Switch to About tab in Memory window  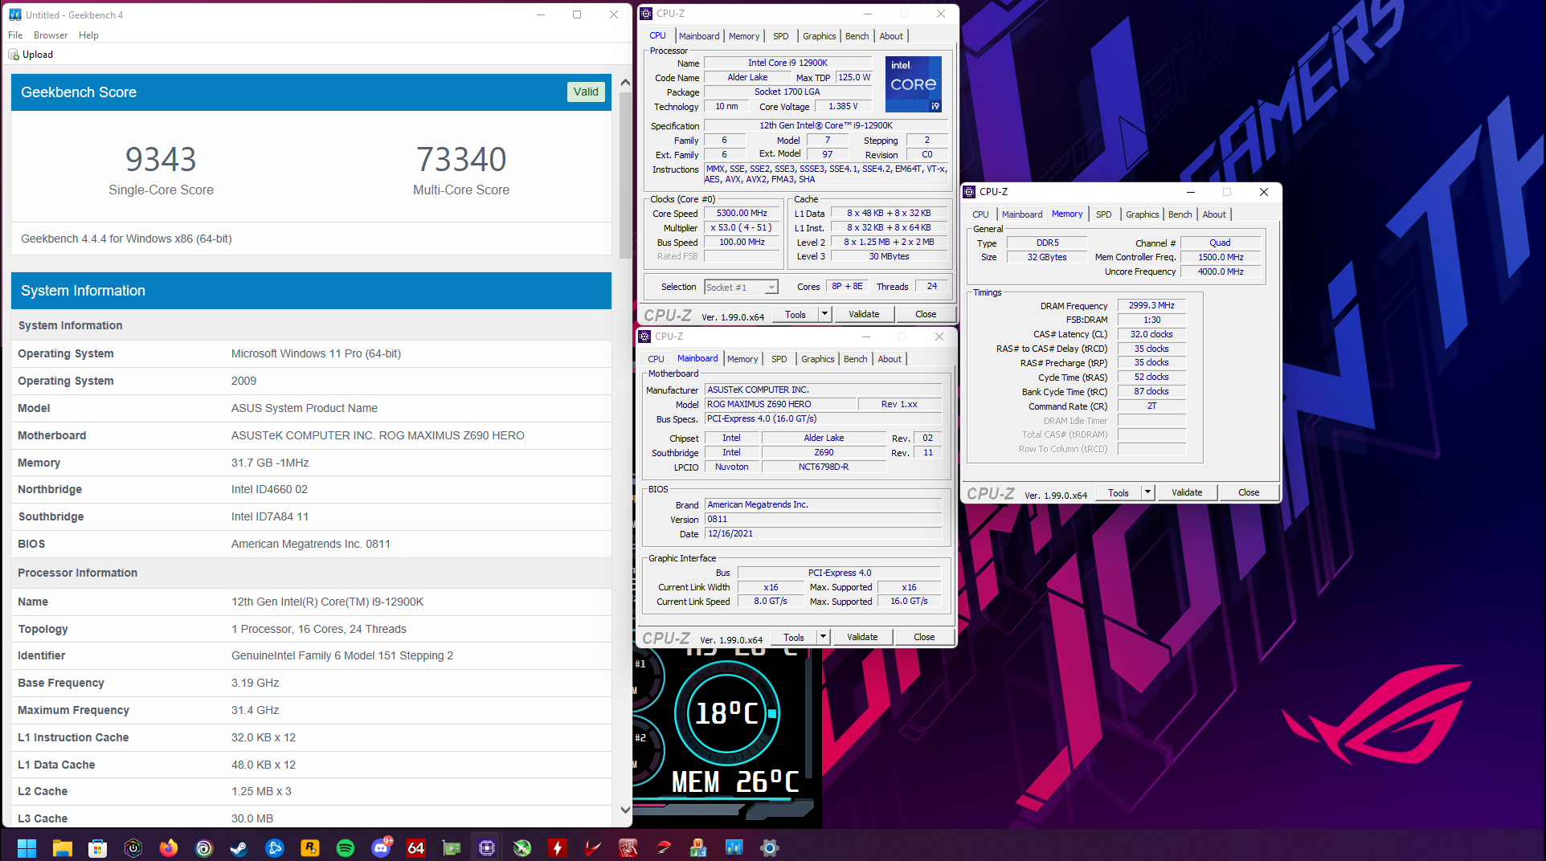coord(1214,214)
